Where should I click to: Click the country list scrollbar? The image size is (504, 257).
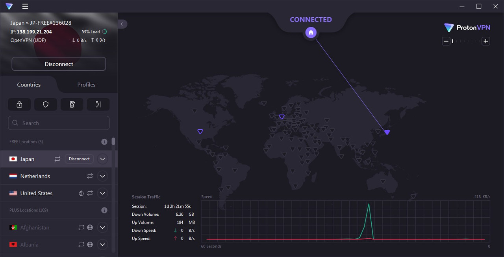(x=113, y=141)
